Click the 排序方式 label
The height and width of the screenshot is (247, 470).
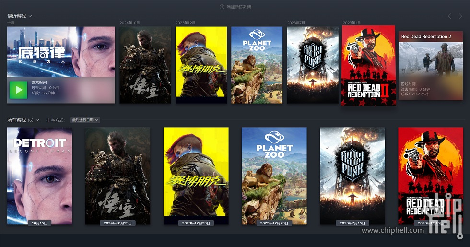pyautogui.click(x=56, y=120)
